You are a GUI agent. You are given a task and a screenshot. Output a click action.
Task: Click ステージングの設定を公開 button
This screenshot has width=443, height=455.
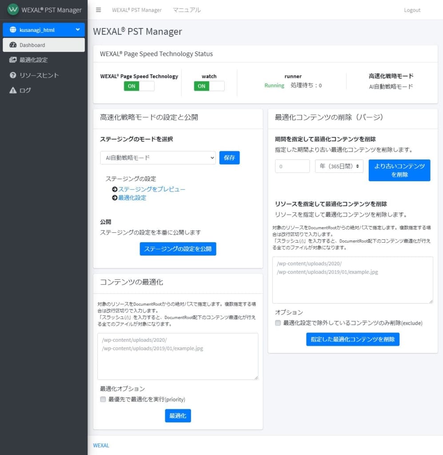(178, 249)
